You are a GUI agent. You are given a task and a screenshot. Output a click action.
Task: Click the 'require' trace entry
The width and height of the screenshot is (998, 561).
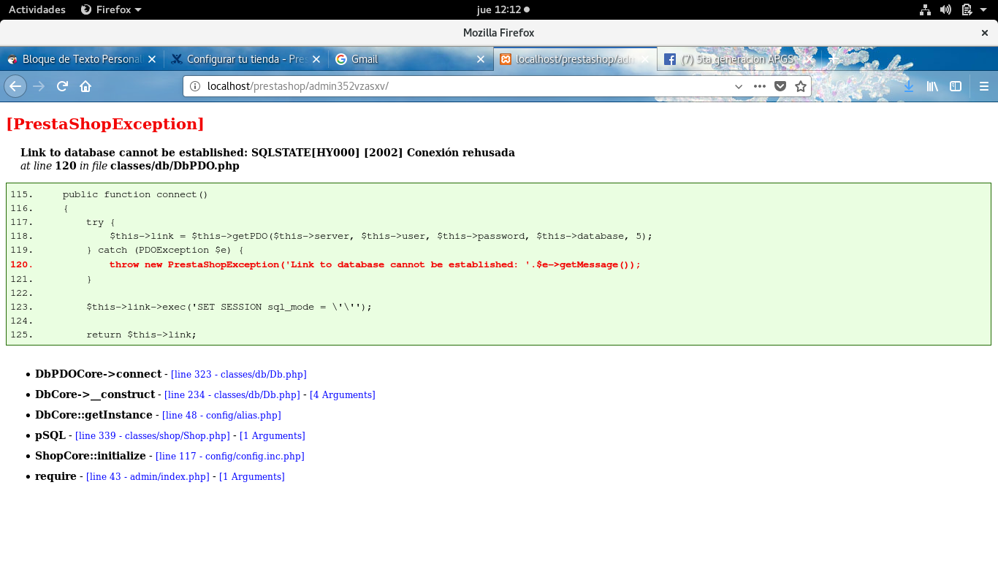(56, 476)
